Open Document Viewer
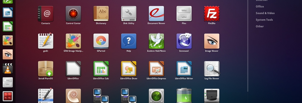The width and height of the screenshot is (302, 103). pos(156,14)
